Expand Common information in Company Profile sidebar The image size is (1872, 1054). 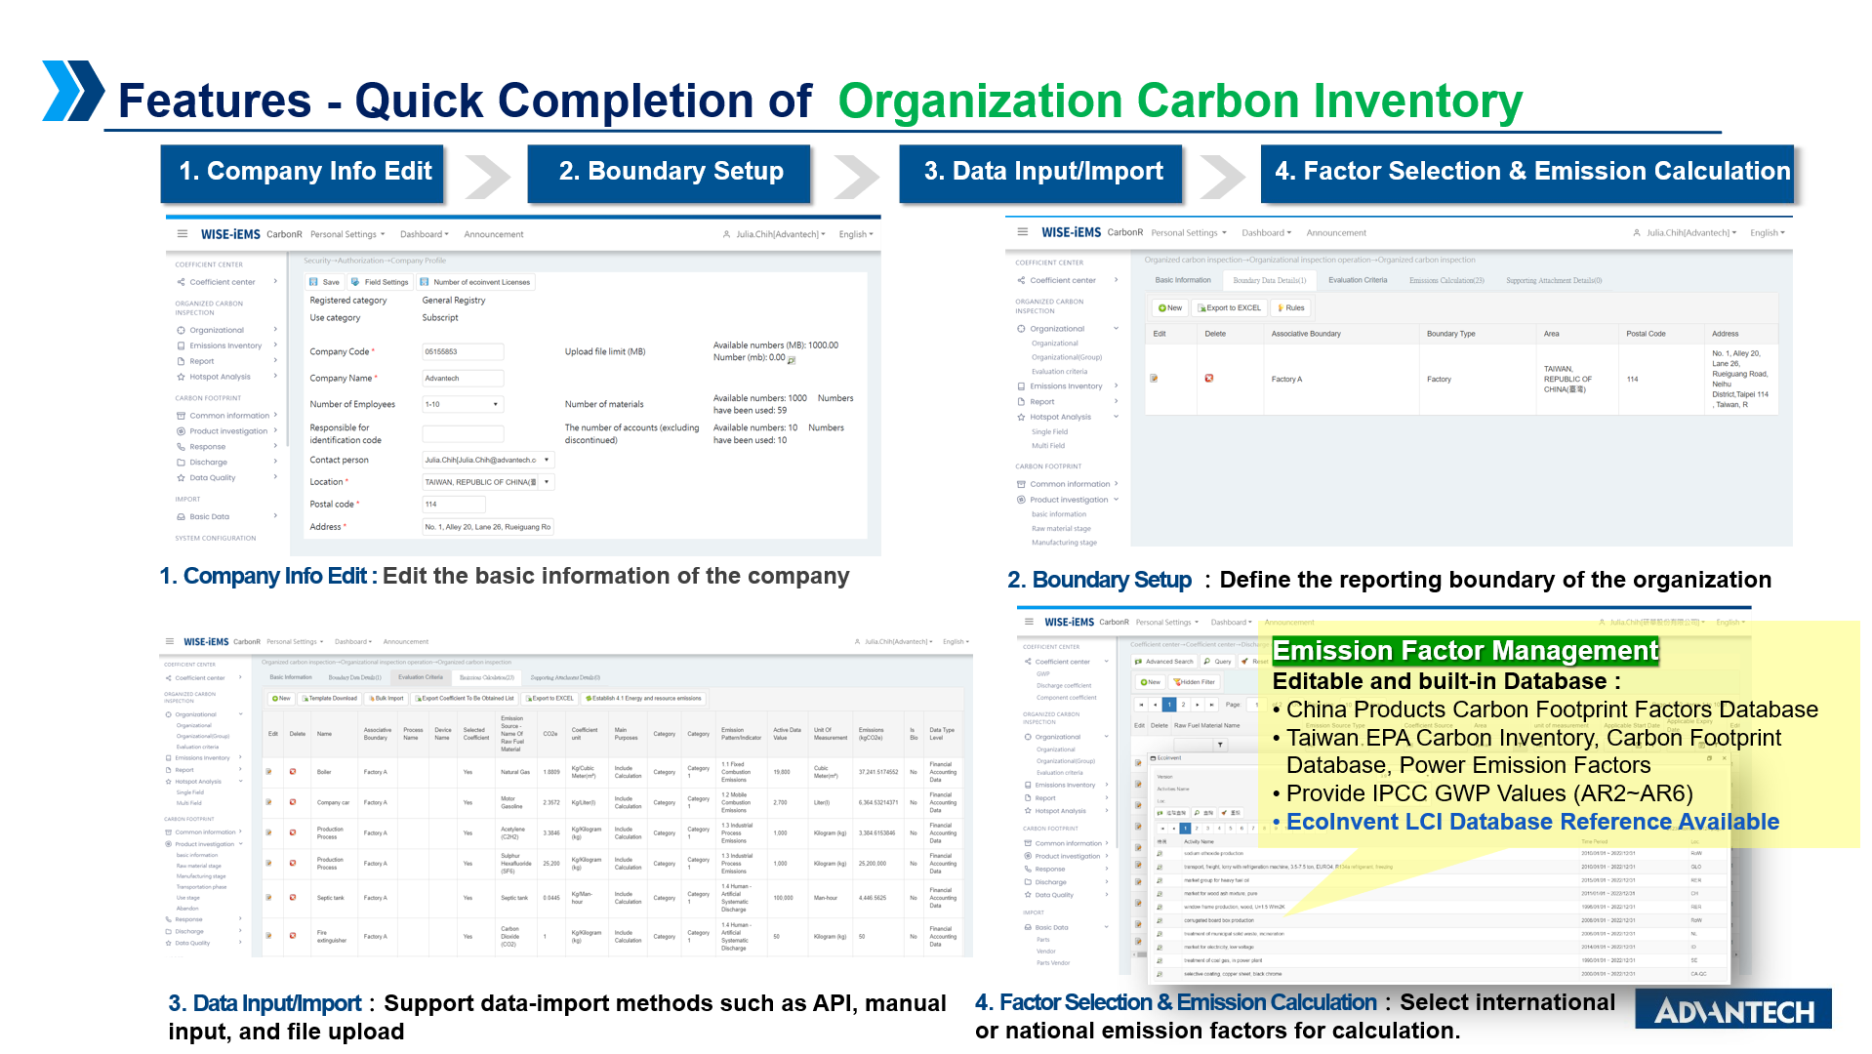pos(226,416)
